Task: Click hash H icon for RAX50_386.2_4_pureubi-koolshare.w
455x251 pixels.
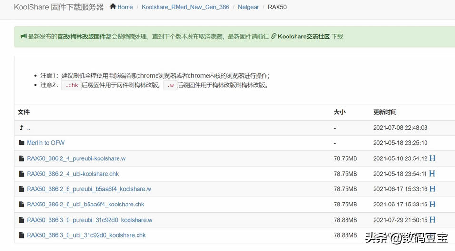Action: 432,158
